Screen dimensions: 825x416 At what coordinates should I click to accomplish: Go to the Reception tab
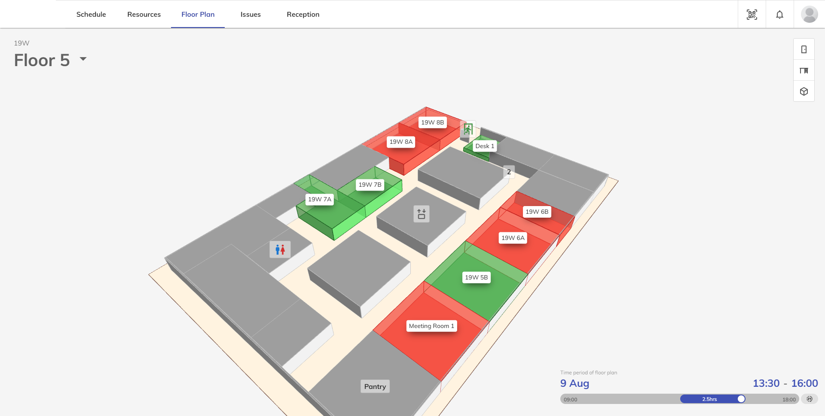click(x=303, y=15)
